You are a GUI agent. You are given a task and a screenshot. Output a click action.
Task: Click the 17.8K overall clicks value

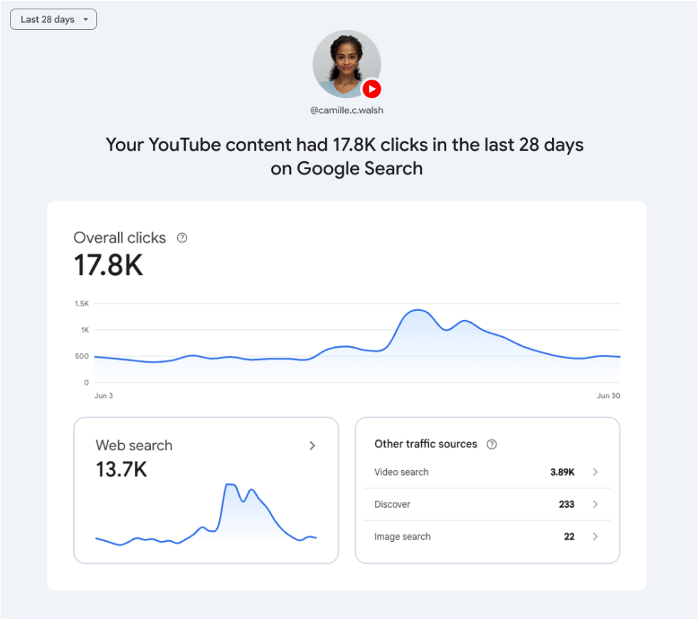tap(108, 265)
